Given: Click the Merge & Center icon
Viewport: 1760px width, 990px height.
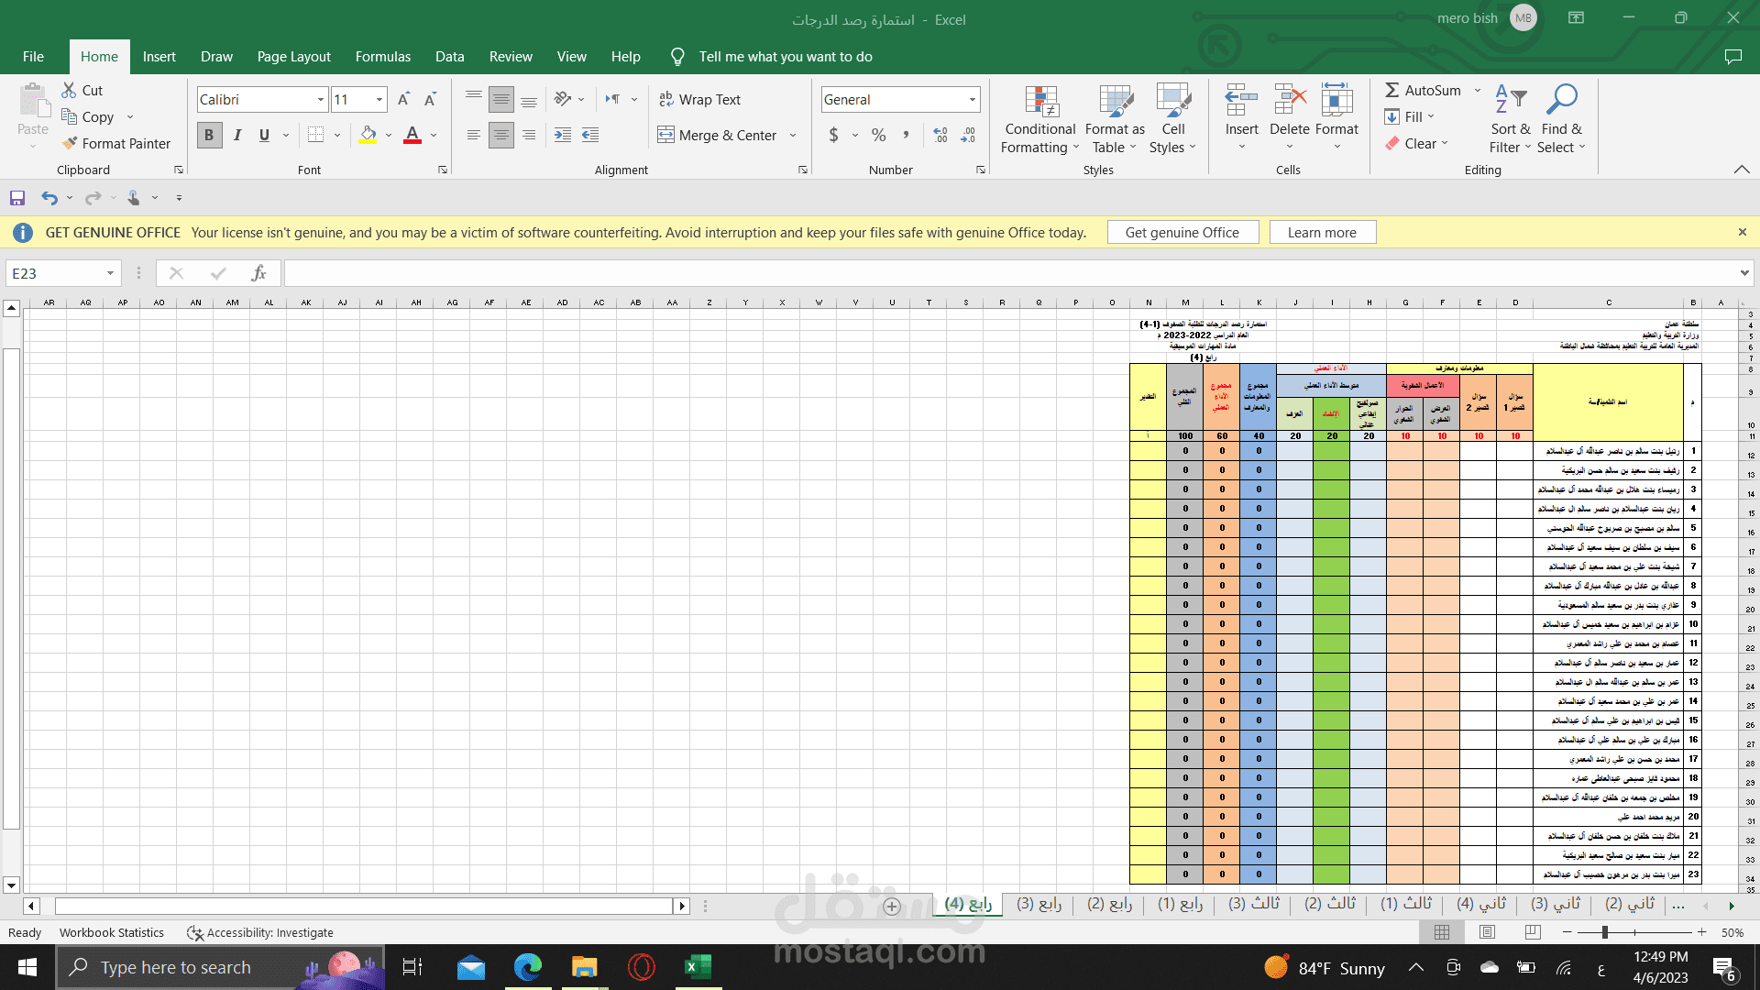Looking at the screenshot, I should (x=665, y=136).
